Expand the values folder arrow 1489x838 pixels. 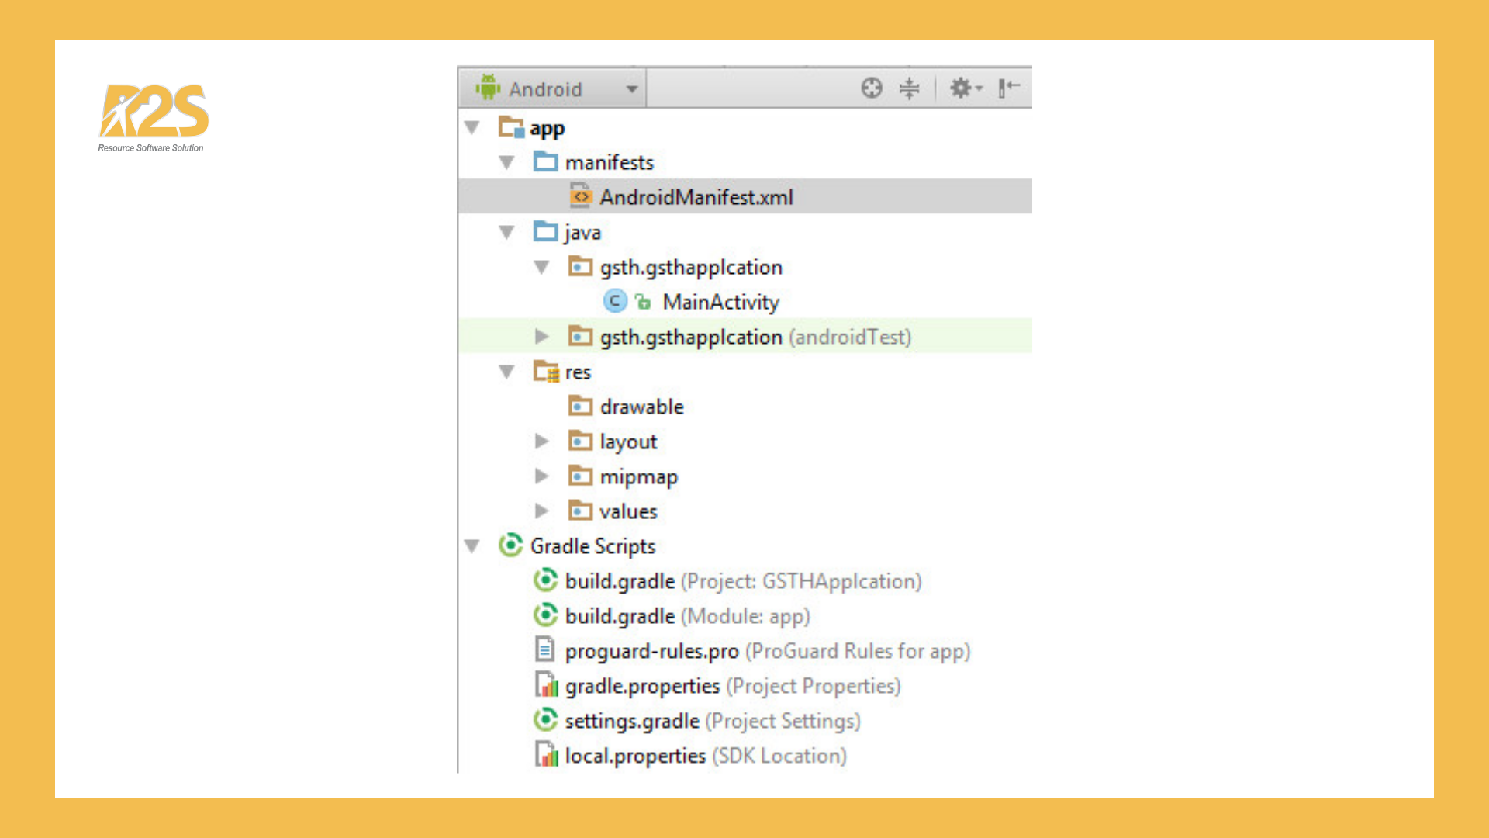tap(541, 511)
